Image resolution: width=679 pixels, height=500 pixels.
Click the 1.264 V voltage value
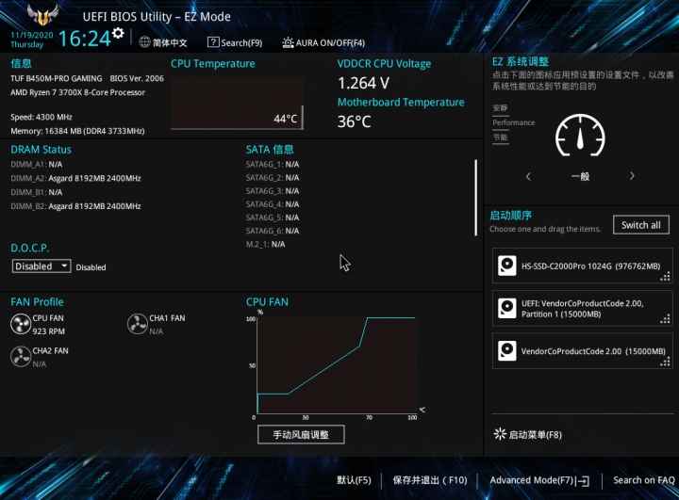click(x=364, y=83)
